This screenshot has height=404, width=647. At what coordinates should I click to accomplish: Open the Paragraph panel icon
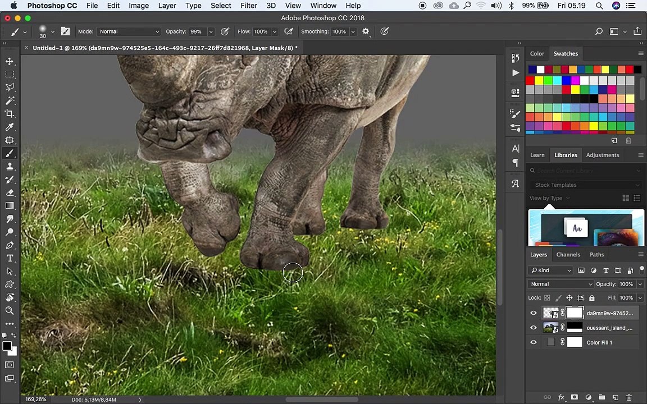tap(516, 162)
